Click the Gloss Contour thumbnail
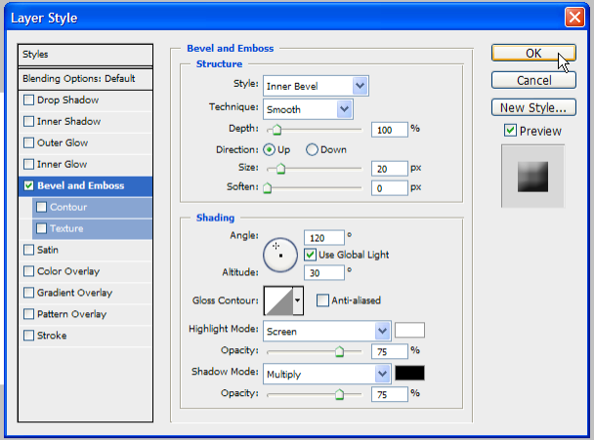The width and height of the screenshot is (594, 440). pyautogui.click(x=278, y=300)
